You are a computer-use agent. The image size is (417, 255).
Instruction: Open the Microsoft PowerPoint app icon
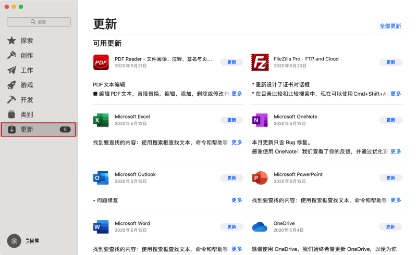(x=260, y=178)
